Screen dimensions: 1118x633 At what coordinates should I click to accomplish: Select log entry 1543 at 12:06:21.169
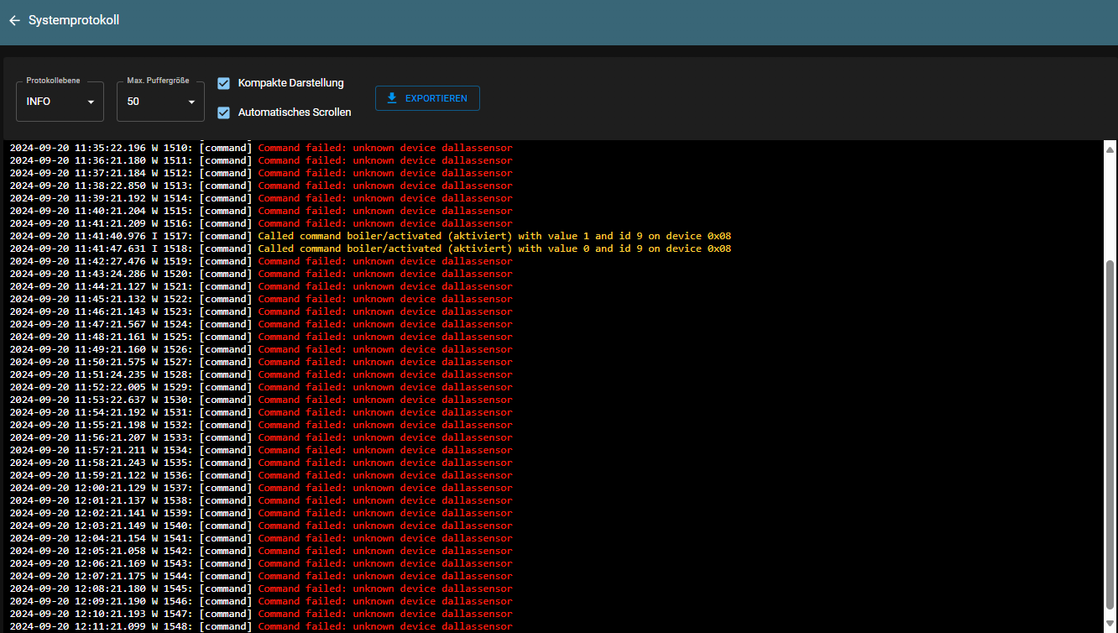261,563
